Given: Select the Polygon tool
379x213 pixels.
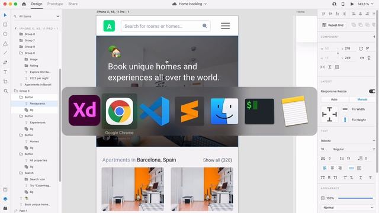Looking at the screenshot, I should 5,43.
